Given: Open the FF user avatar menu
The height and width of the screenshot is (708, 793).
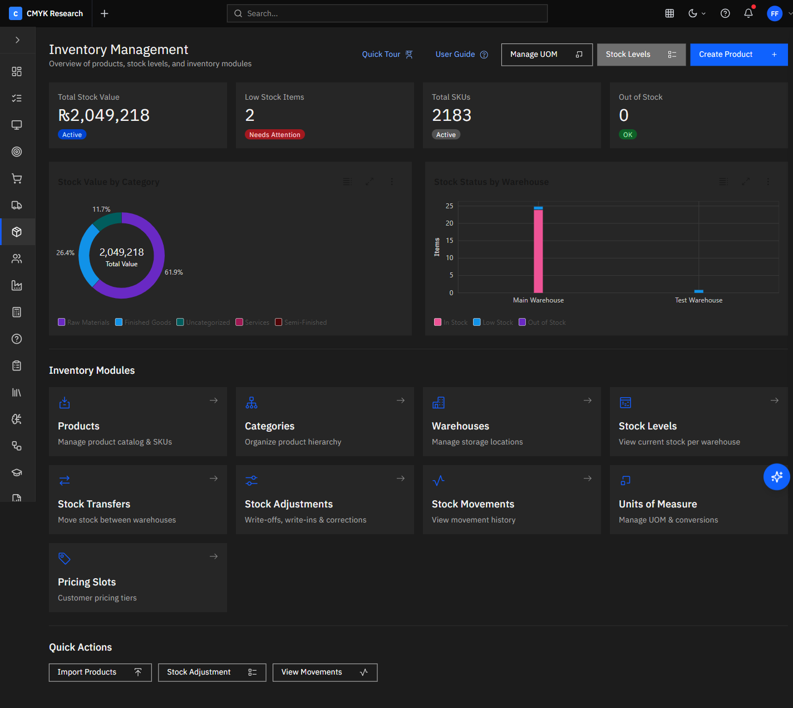Looking at the screenshot, I should [775, 13].
